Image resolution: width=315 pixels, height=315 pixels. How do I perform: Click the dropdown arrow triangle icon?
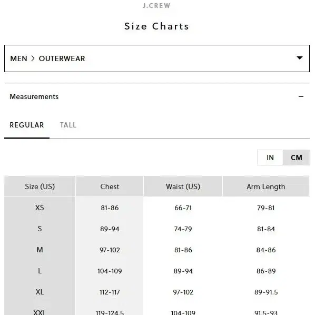pos(300,58)
